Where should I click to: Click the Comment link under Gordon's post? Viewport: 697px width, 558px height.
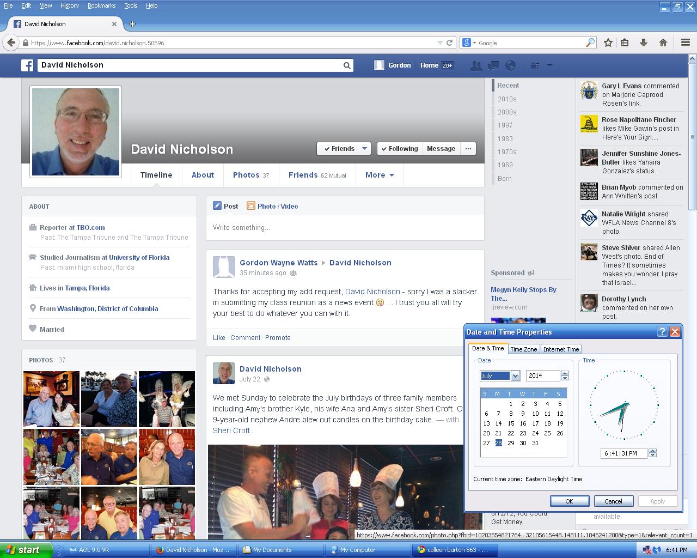coord(245,338)
